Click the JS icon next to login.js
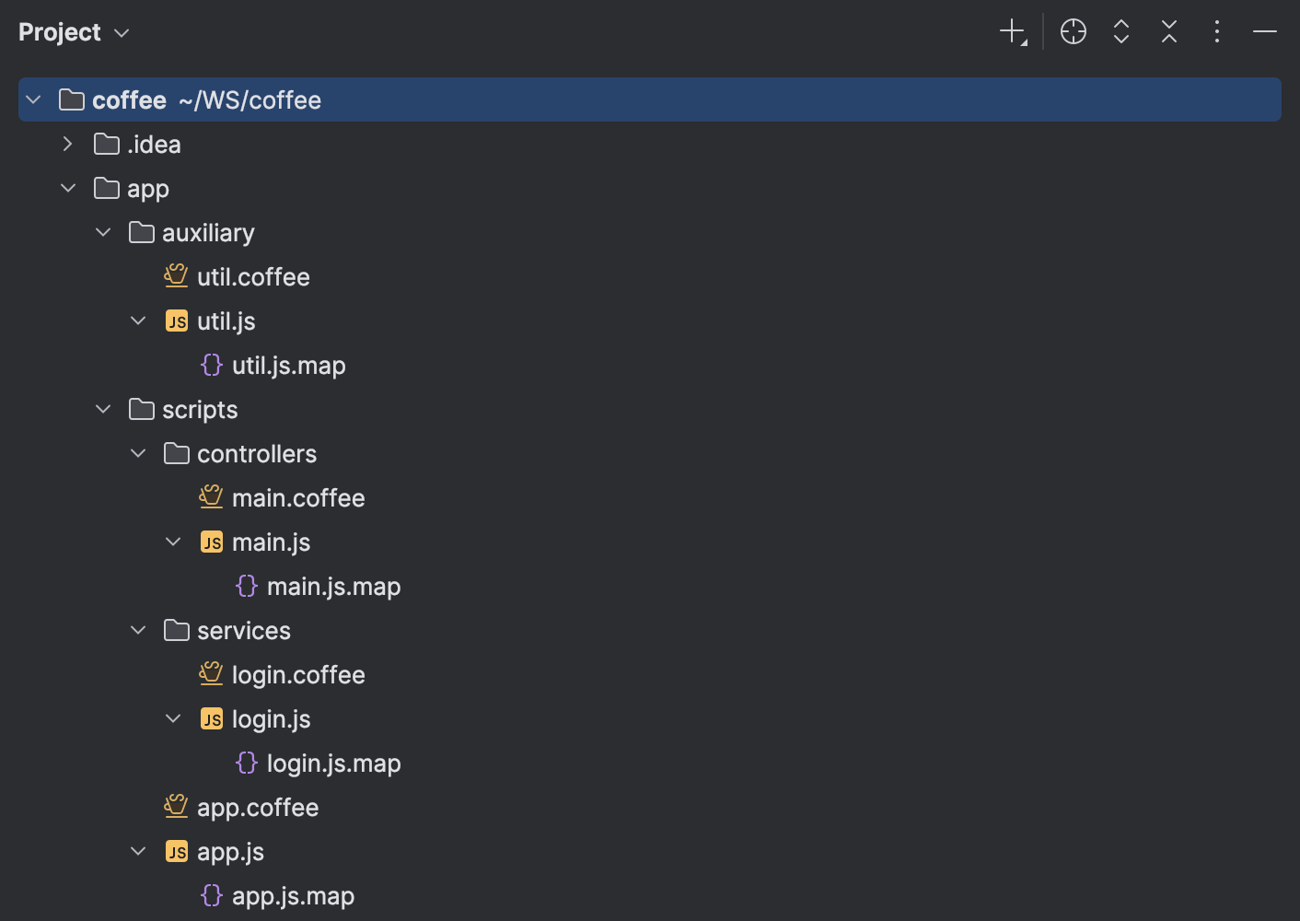The height and width of the screenshot is (921, 1300). [211, 718]
